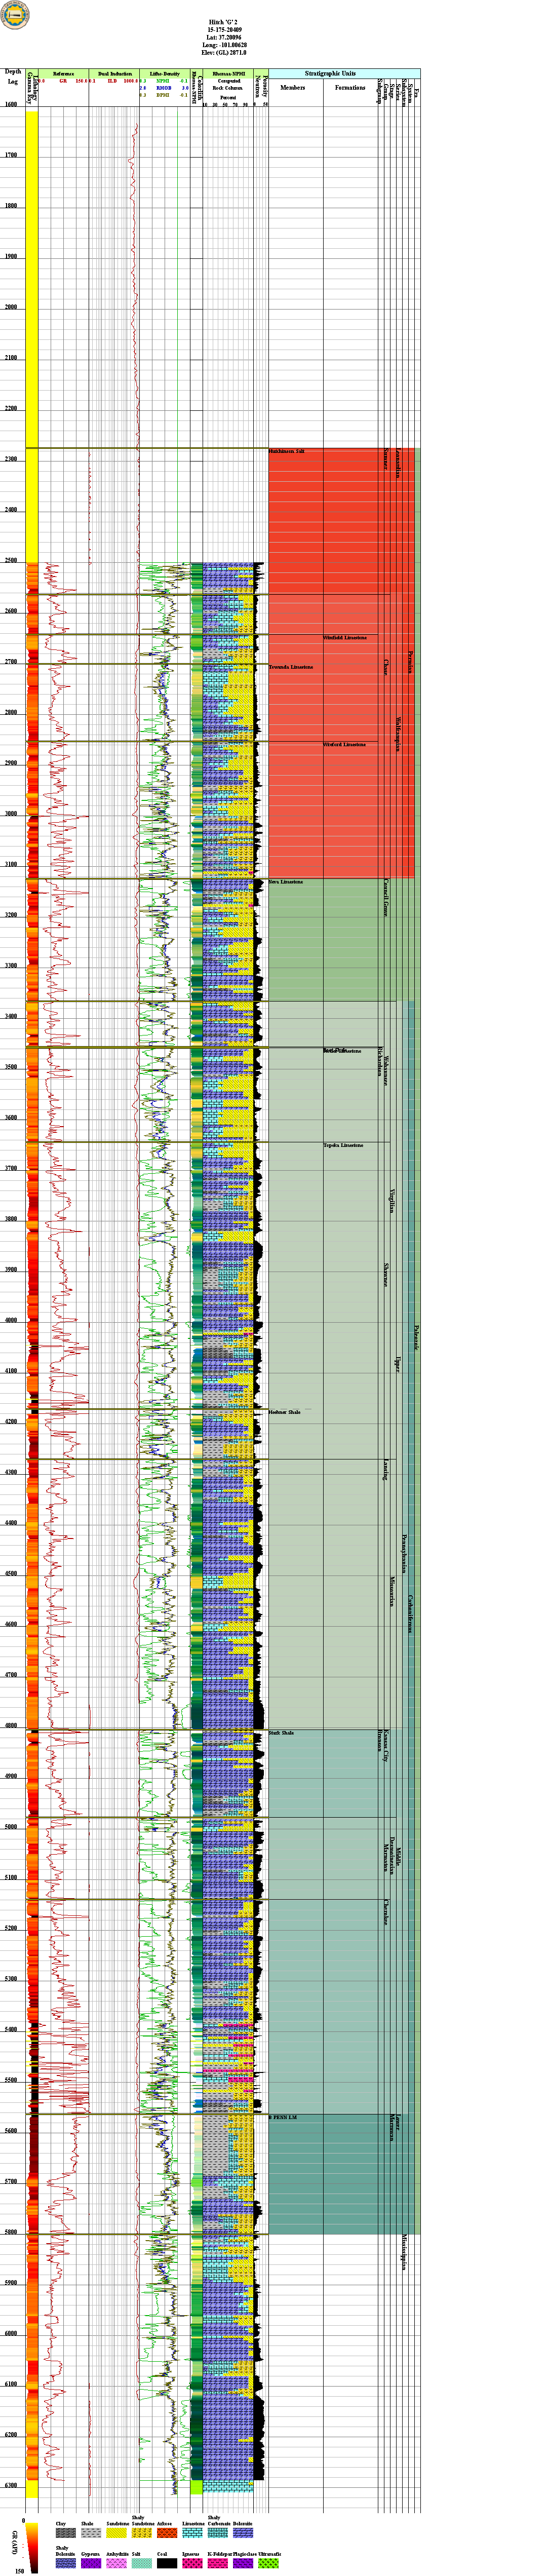Click the Kansas Geological Survey logo

15,15
